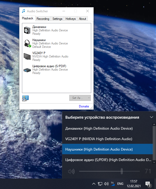
Task: Show hidden tray icons chevron
Action: 94,184
